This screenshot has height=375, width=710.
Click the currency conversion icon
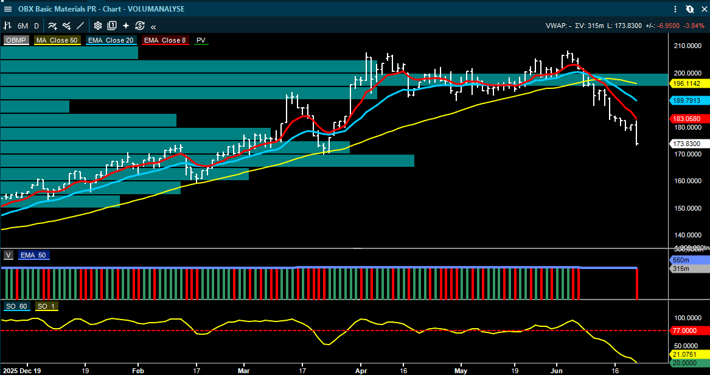pyautogui.click(x=139, y=26)
